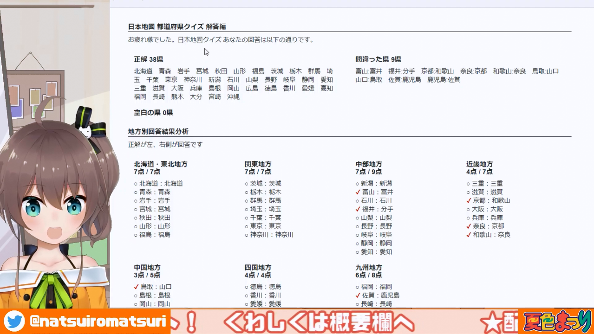Click the 徳島：徳島 row
594x334 pixels.
click(x=263, y=287)
